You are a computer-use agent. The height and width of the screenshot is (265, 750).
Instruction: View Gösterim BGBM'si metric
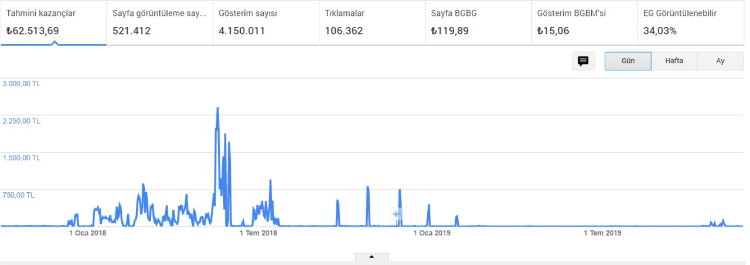(x=585, y=22)
